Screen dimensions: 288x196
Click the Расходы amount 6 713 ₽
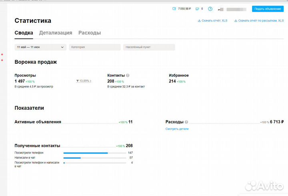click(277, 122)
